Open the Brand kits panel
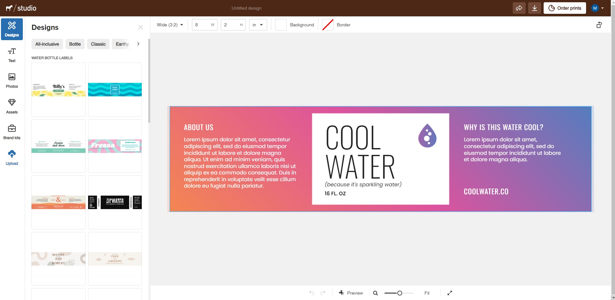 click(12, 132)
